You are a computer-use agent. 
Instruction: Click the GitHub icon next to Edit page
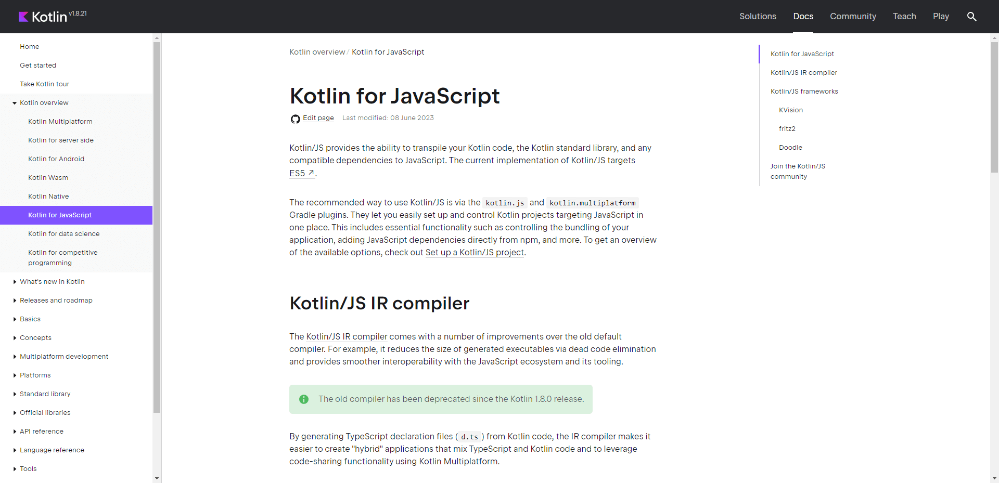tap(294, 119)
